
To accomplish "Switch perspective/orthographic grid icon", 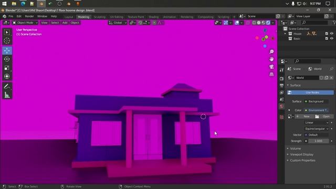I will (x=271, y=74).
